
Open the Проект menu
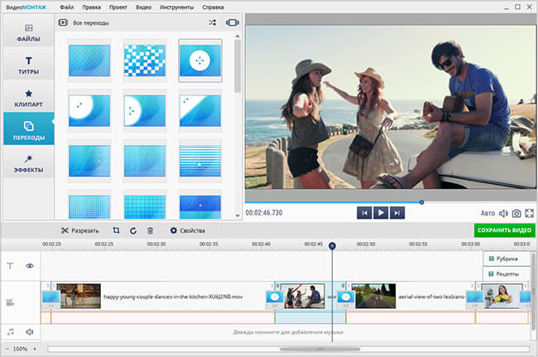pyautogui.click(x=117, y=7)
